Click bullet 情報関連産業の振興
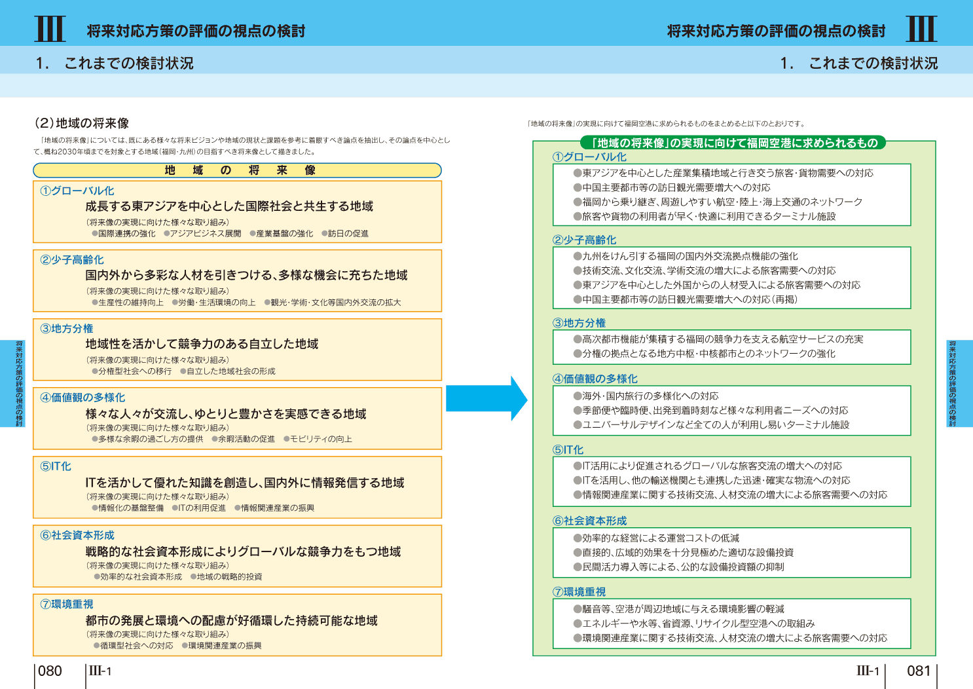Image resolution: width=973 pixels, height=689 pixels. click(x=274, y=508)
